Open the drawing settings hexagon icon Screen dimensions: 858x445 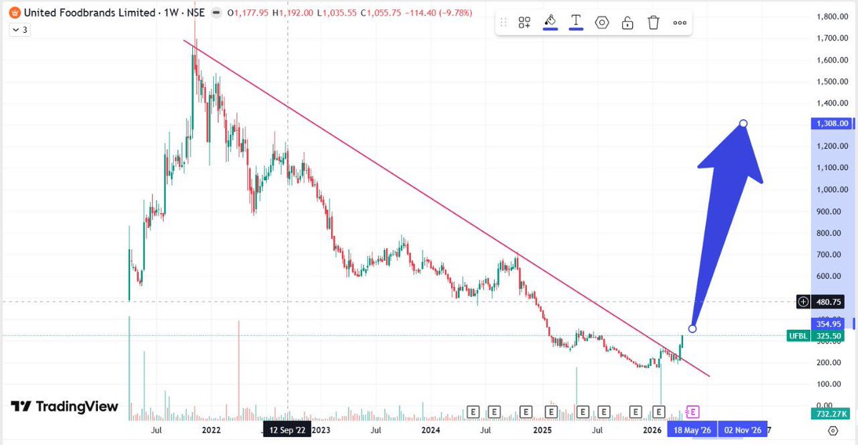(602, 22)
